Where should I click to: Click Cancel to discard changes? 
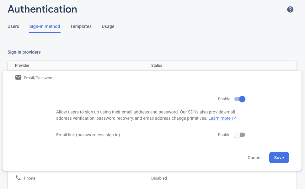click(254, 158)
